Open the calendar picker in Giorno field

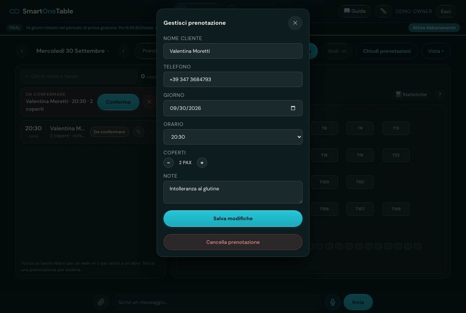[293, 108]
